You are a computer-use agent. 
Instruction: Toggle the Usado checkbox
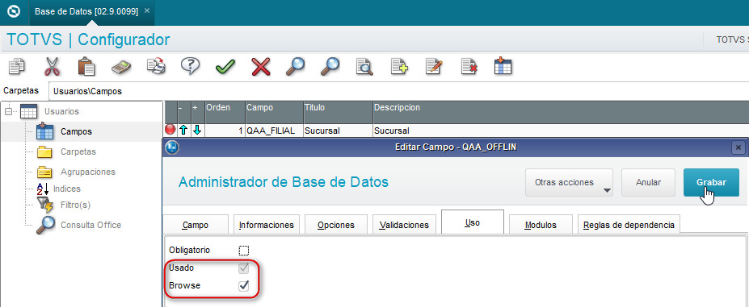(244, 268)
